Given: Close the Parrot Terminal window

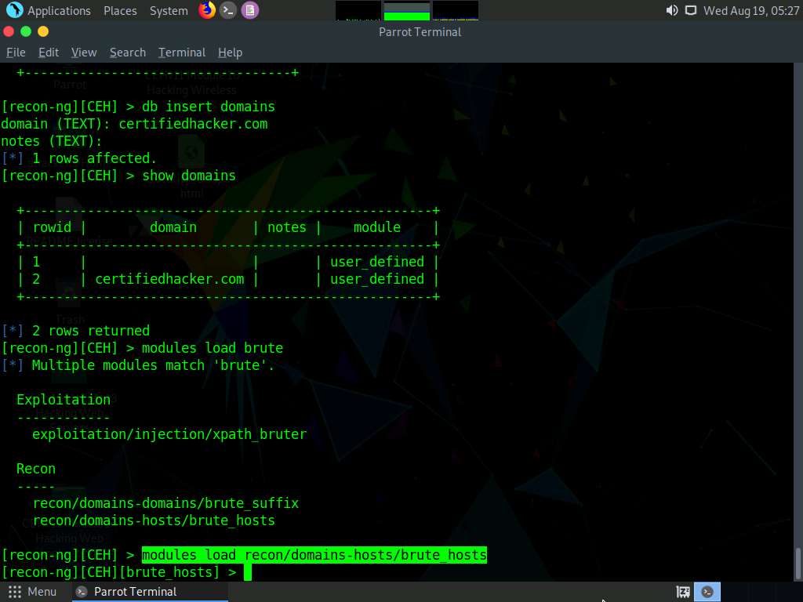Looking at the screenshot, I should click(x=9, y=31).
